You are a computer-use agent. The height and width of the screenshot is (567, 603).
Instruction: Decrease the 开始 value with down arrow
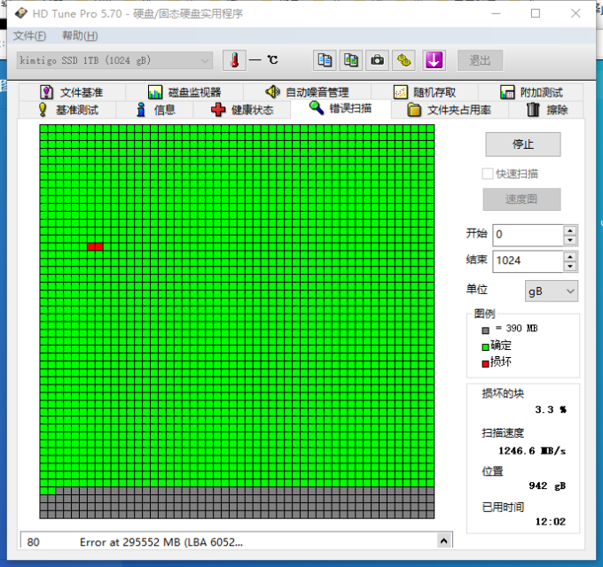[x=570, y=240]
